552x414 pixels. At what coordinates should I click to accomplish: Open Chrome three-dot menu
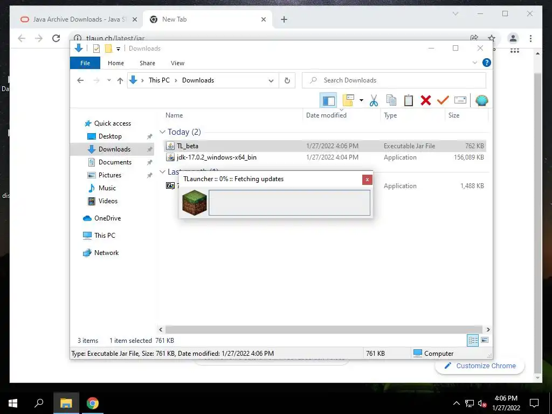[530, 38]
